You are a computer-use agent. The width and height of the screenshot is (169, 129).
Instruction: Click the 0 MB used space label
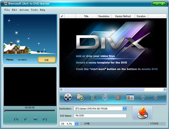tap(87, 124)
